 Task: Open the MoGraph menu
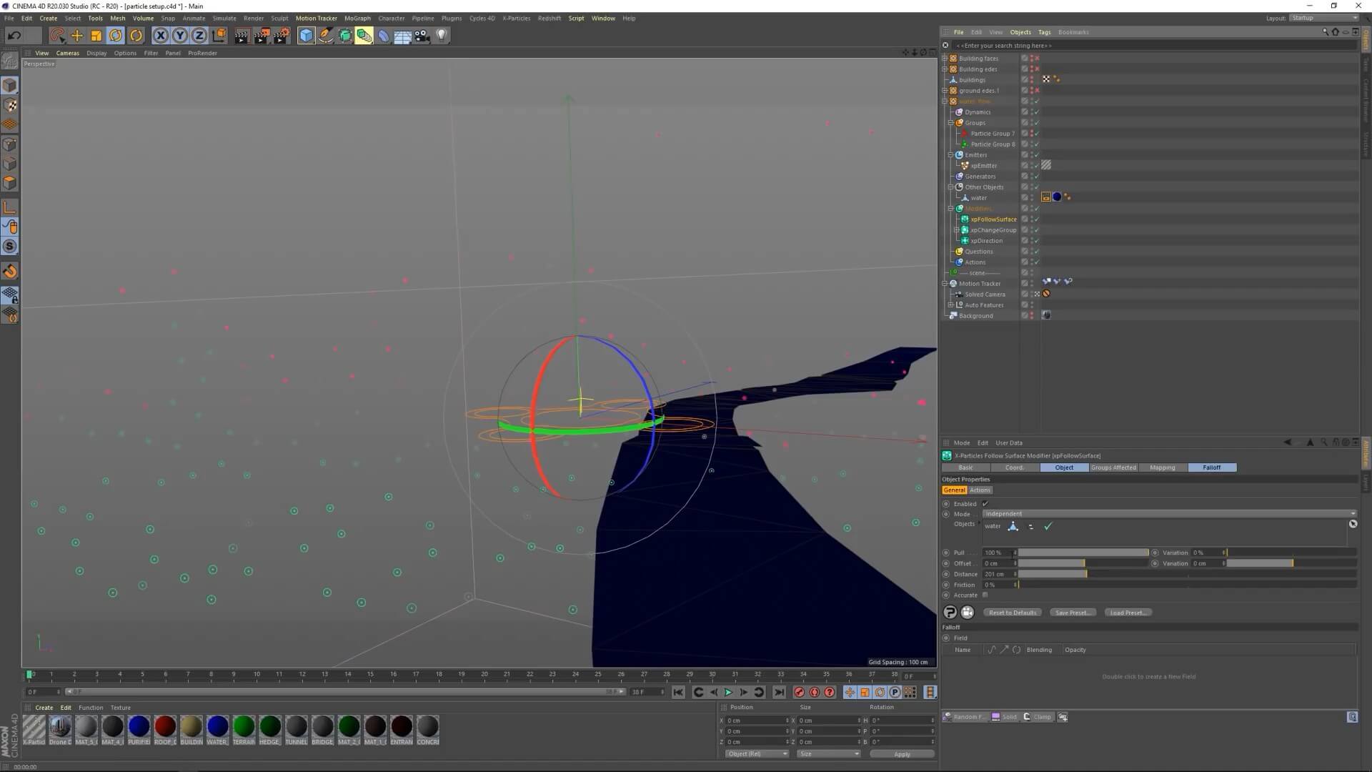tap(357, 19)
